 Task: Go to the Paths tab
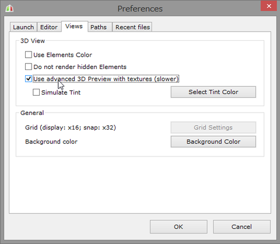(99, 27)
